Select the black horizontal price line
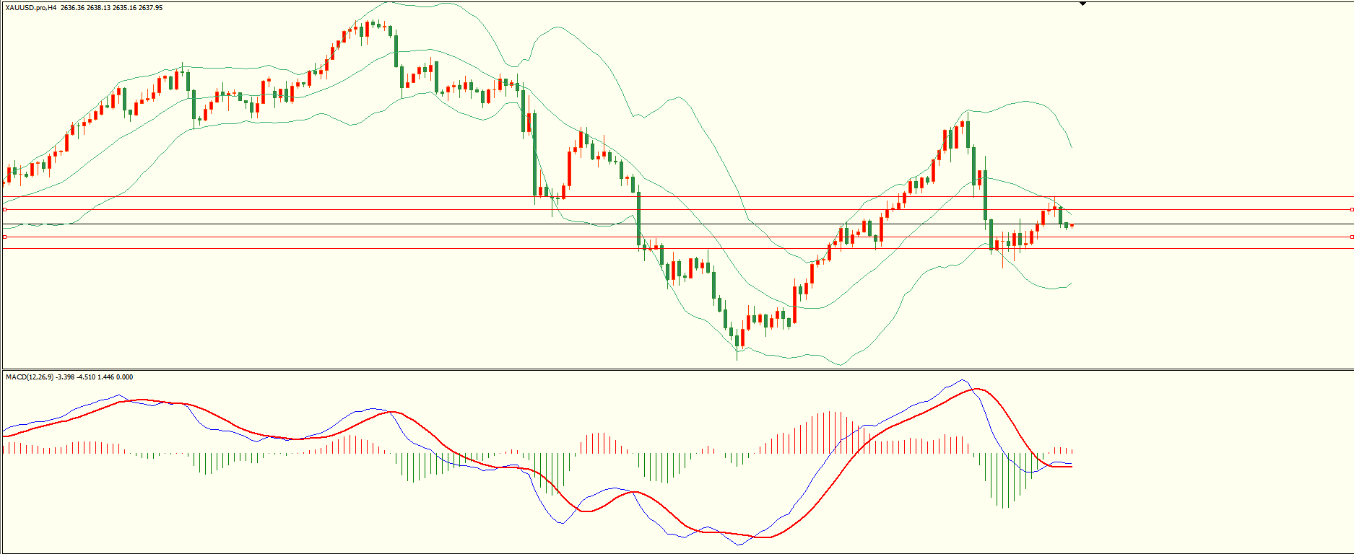Screen dimensions: 1354x554 [677, 224]
